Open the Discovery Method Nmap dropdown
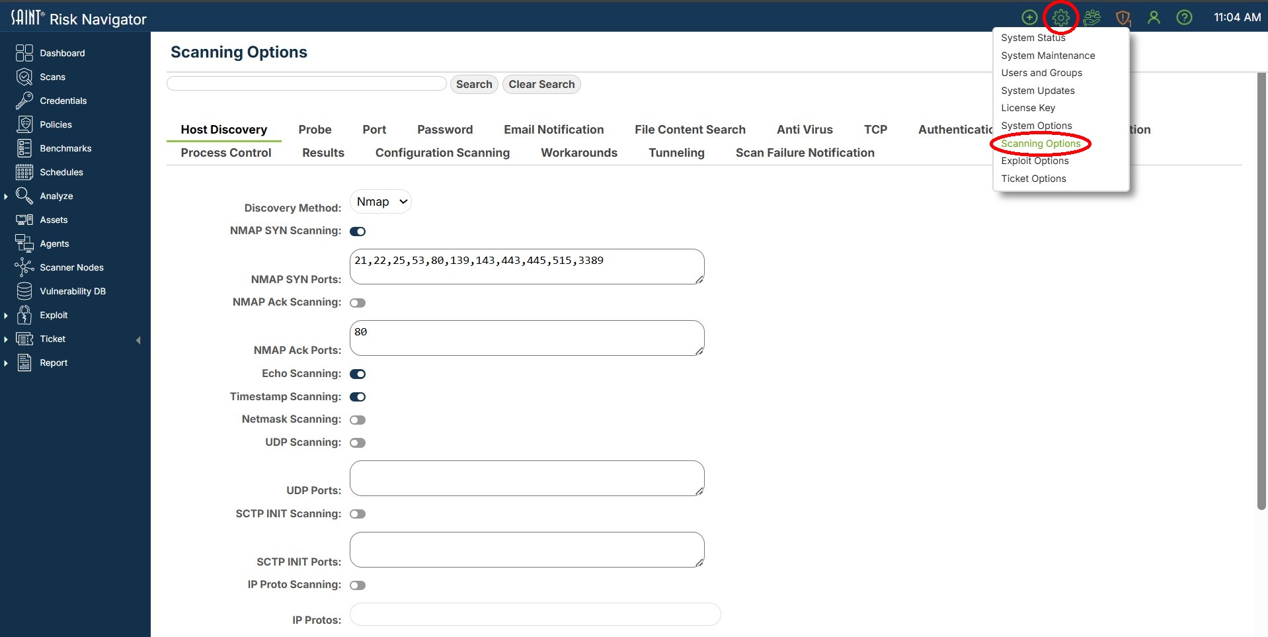Image resolution: width=1268 pixels, height=637 pixels. tap(381, 202)
